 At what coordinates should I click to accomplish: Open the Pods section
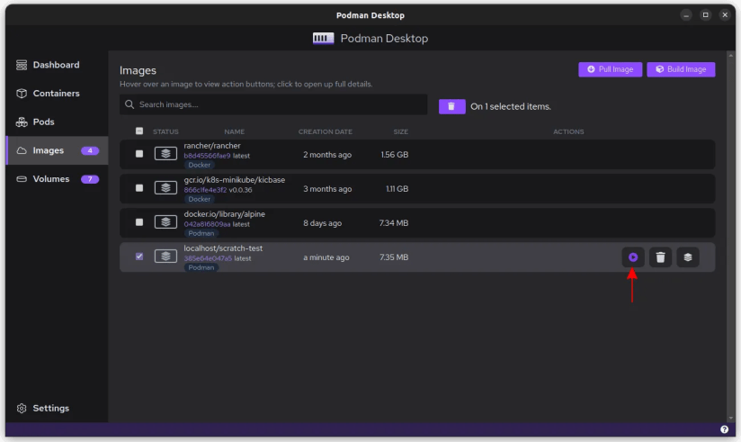tap(57, 122)
